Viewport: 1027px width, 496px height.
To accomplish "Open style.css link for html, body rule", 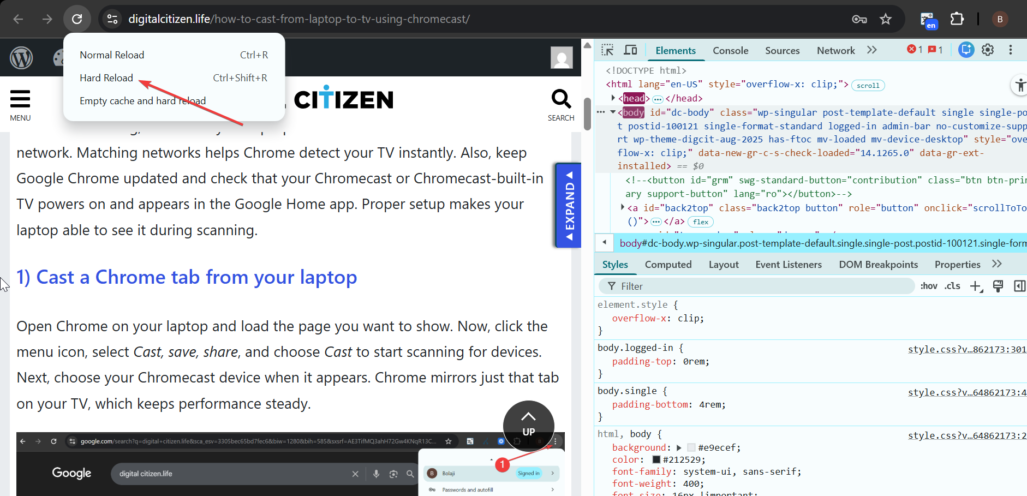I will tap(967, 435).
